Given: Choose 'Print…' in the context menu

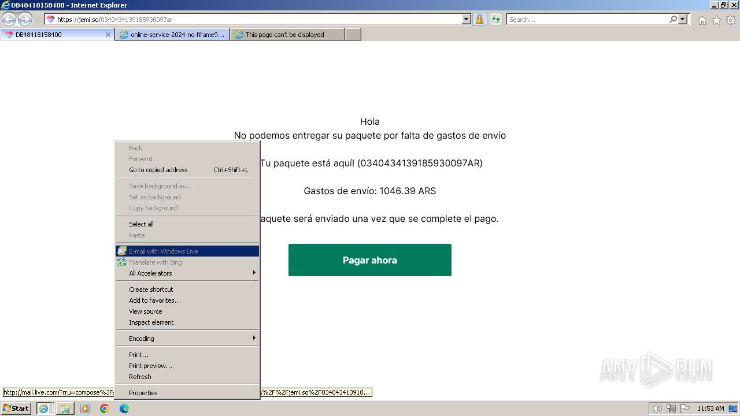Looking at the screenshot, I should pos(187,355).
